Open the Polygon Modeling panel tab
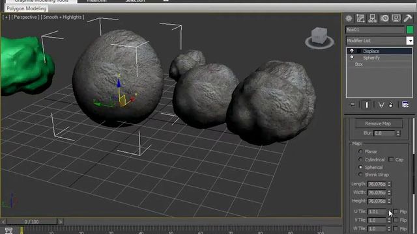 click(x=26, y=8)
